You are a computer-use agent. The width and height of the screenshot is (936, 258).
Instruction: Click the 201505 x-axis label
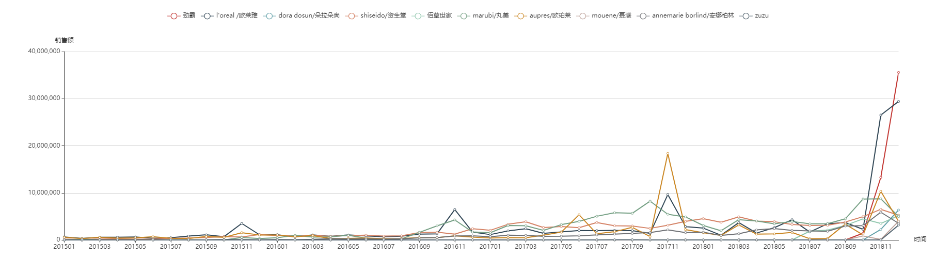[x=135, y=247]
